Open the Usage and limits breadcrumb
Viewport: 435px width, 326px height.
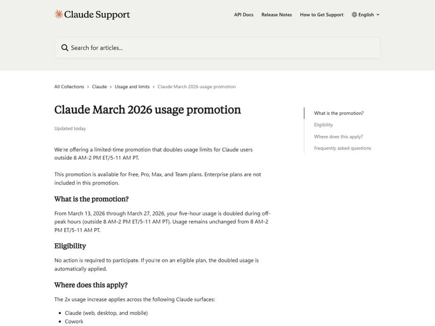pyautogui.click(x=132, y=87)
